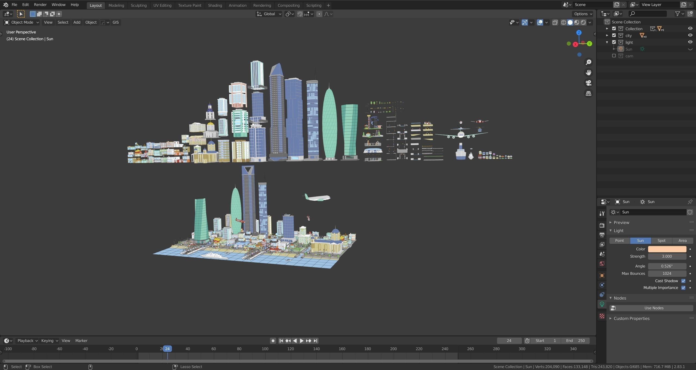
Task: Click the select box tool icon
Action: (21, 14)
